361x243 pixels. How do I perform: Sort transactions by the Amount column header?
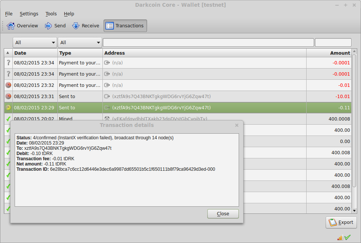click(329, 53)
